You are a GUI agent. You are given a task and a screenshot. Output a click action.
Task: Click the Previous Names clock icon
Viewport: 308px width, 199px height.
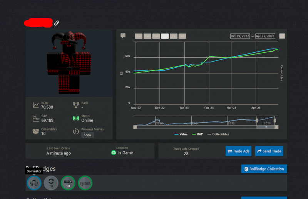[x=76, y=131]
